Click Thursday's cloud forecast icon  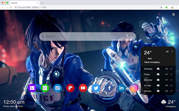(158, 69)
